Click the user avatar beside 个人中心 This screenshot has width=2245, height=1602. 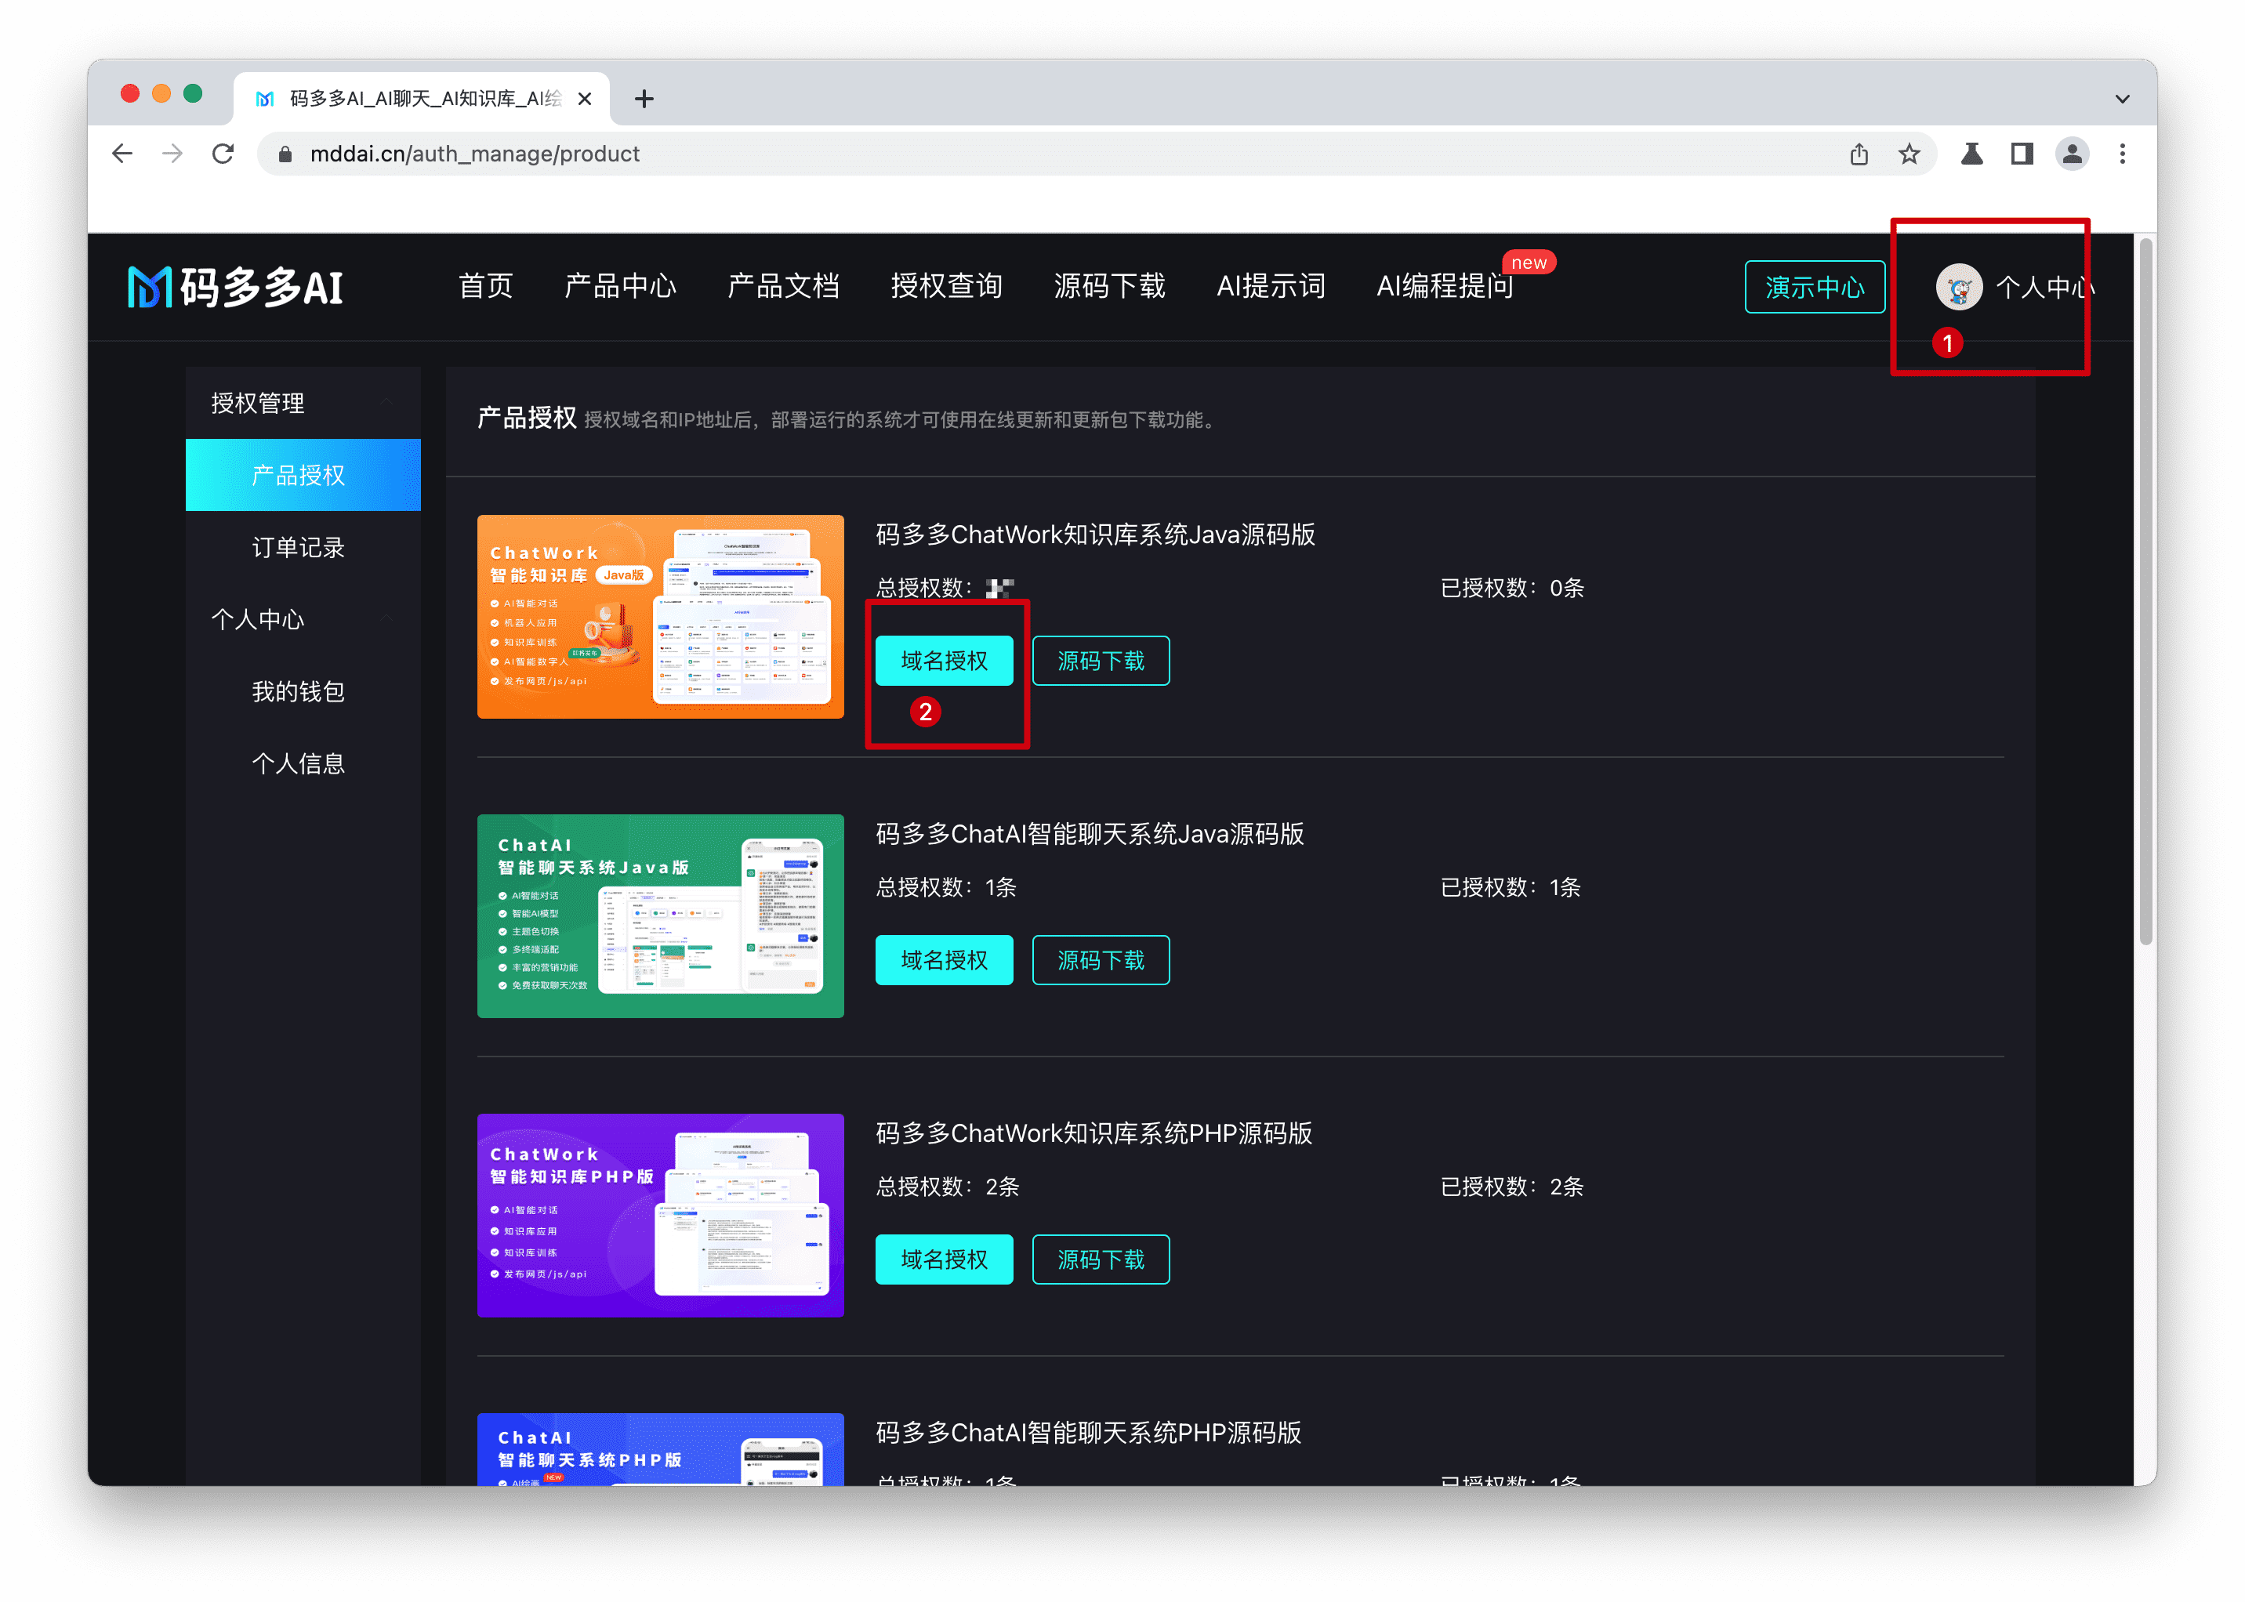(1959, 287)
